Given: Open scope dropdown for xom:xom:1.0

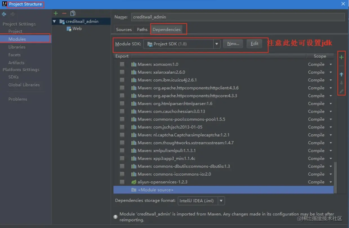Looking at the screenshot, I should click(x=331, y=64).
